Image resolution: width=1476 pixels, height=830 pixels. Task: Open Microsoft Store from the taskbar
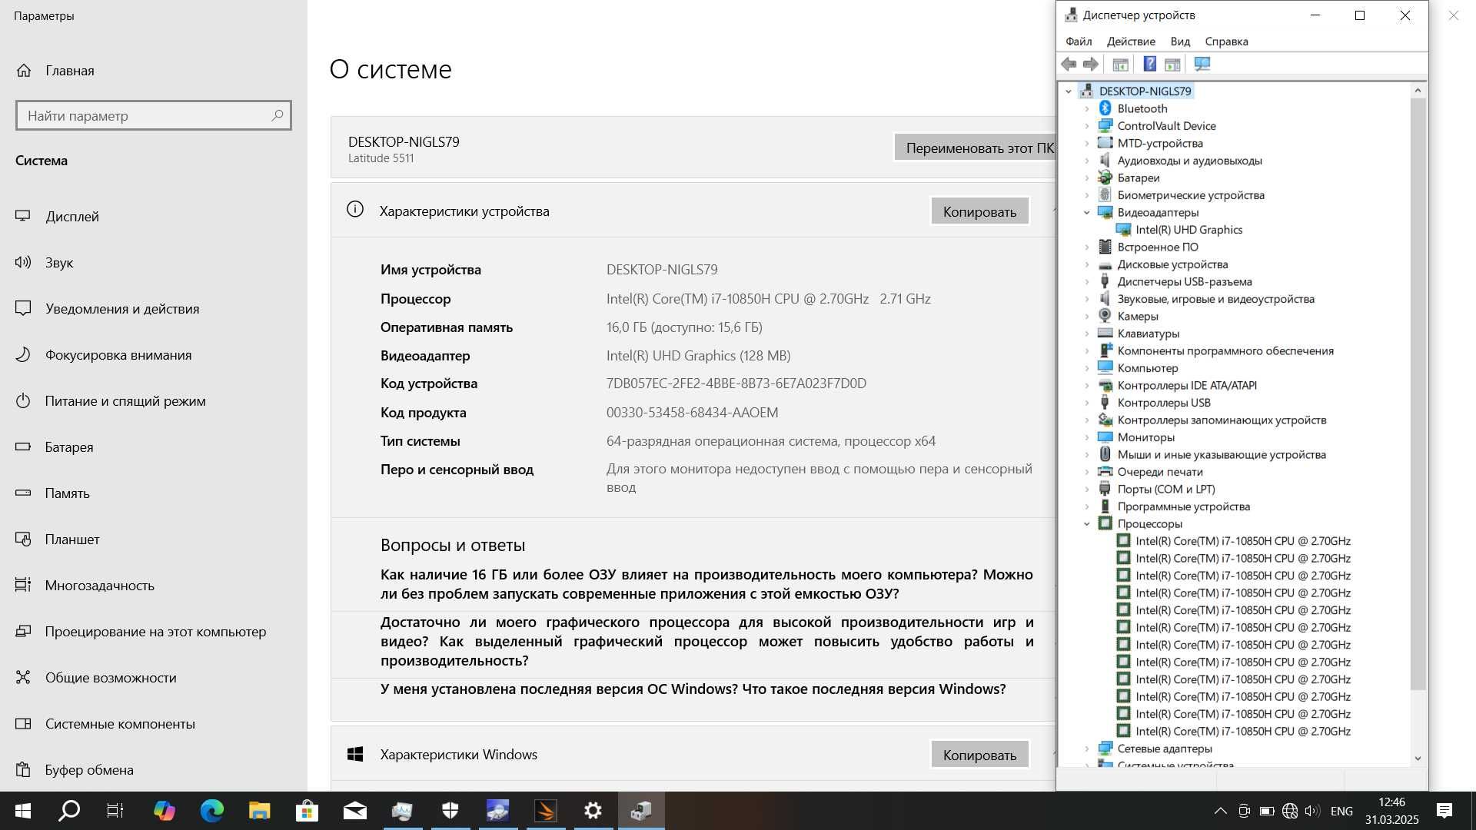(x=307, y=811)
